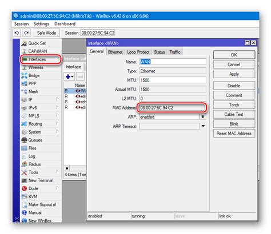This screenshot has width=271, height=234.
Task: Click the Actual MTU field
Action: 173,89
